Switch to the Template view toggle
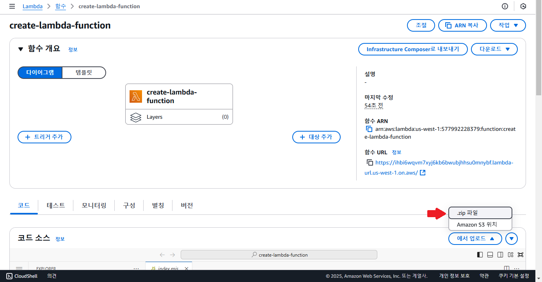 (84, 73)
